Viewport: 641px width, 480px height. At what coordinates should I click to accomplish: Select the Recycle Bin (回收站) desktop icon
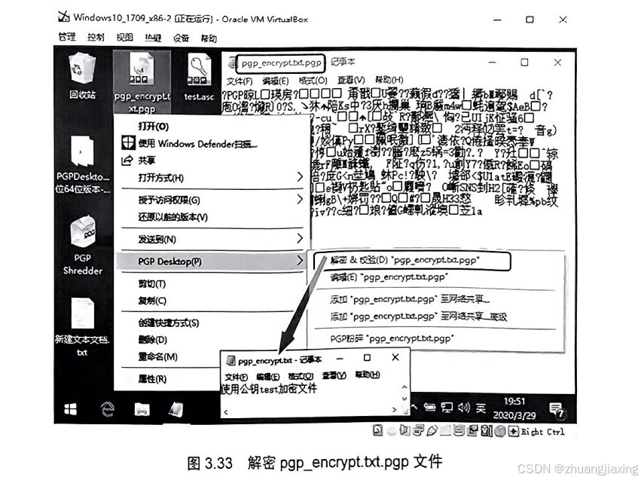[x=83, y=76]
